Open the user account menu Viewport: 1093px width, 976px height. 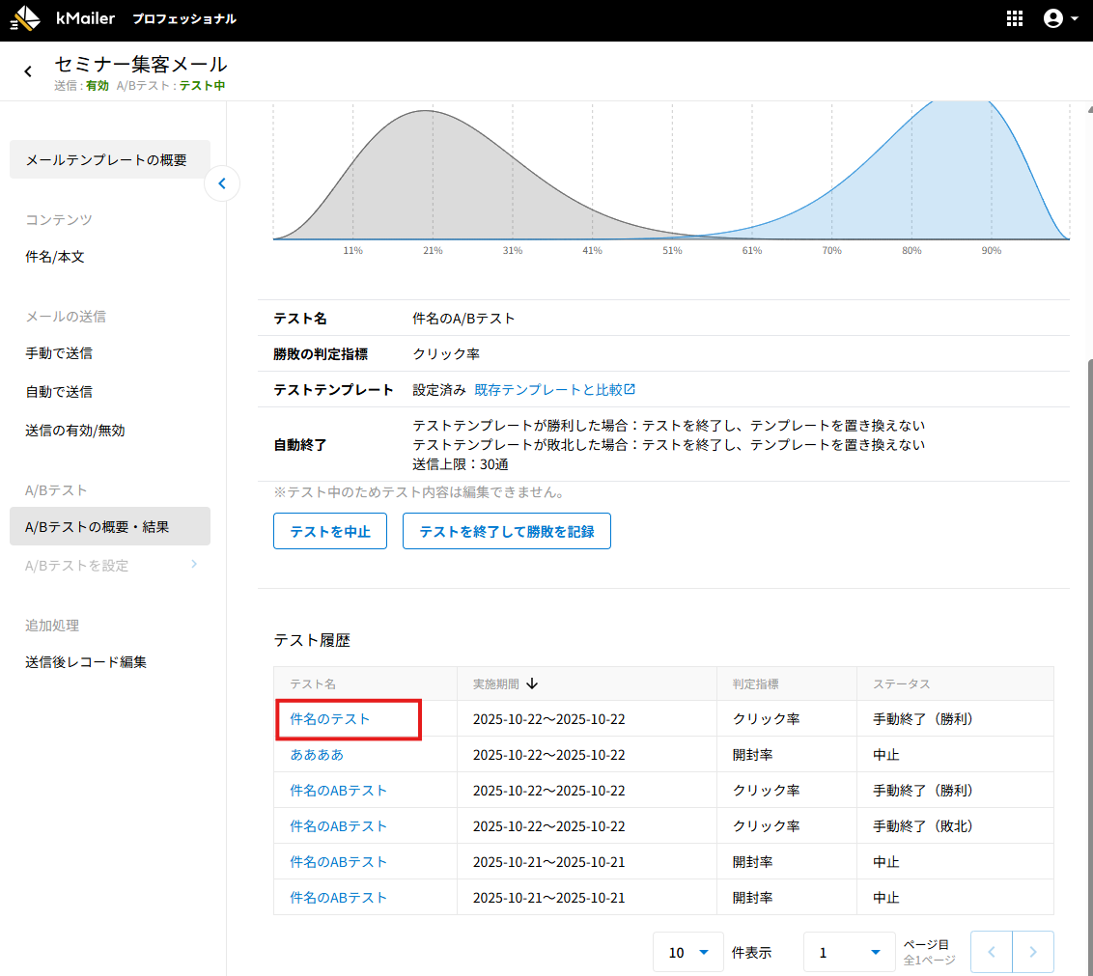1060,18
